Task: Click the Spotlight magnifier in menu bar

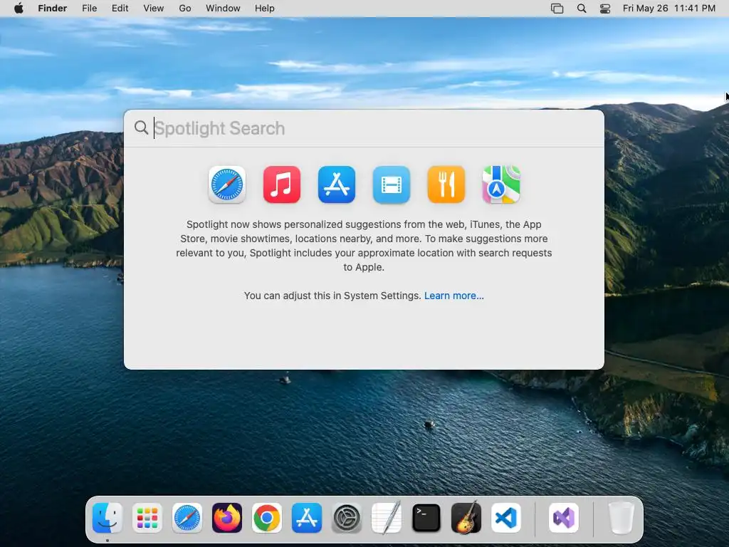Action: tap(582, 9)
